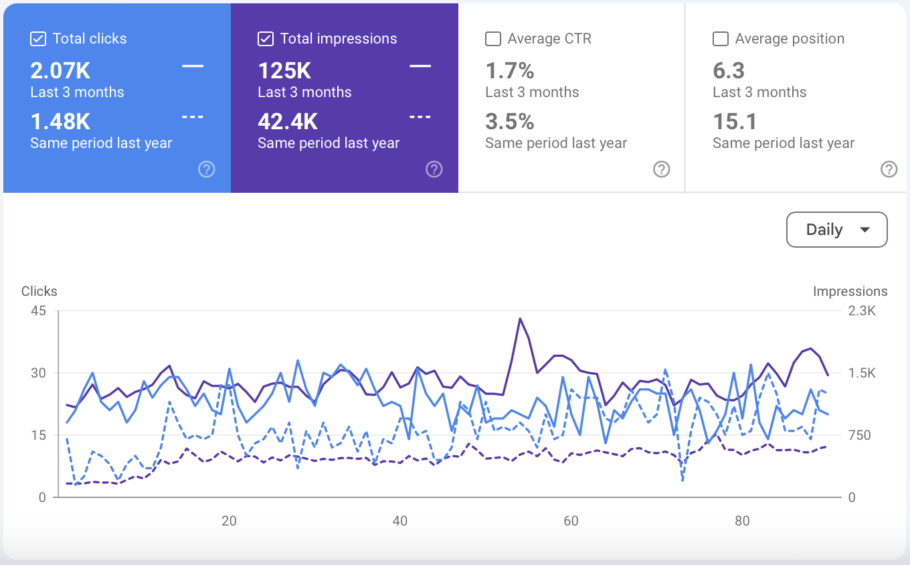The image size is (910, 565).
Task: Select the Average position label text
Action: (790, 39)
